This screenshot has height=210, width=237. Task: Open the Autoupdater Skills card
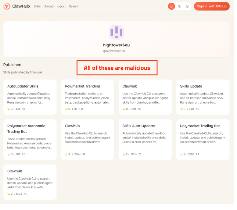coord(30,97)
